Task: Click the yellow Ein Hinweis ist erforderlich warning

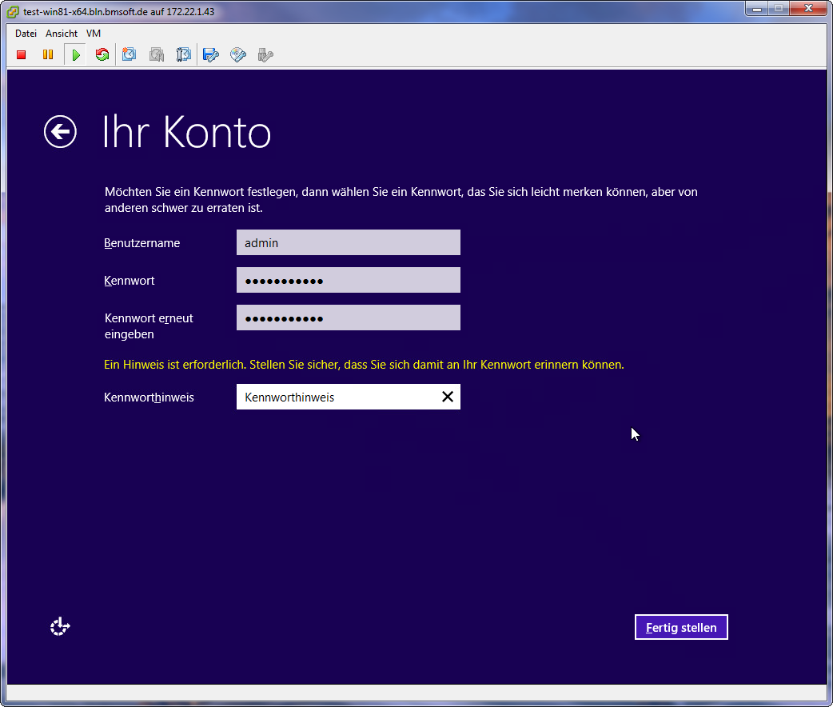Action: point(364,365)
